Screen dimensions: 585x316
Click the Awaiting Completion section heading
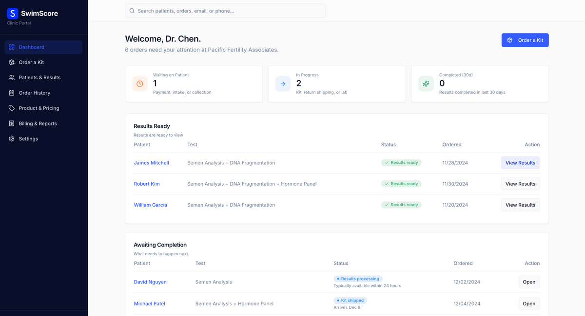coord(160,245)
